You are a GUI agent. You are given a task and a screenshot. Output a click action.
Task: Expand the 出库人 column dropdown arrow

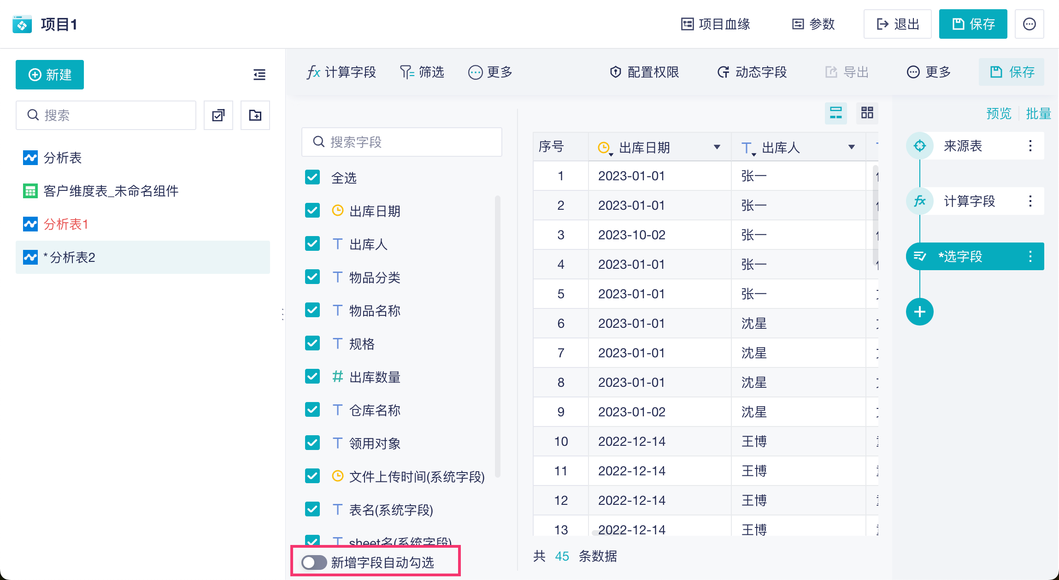pos(851,147)
